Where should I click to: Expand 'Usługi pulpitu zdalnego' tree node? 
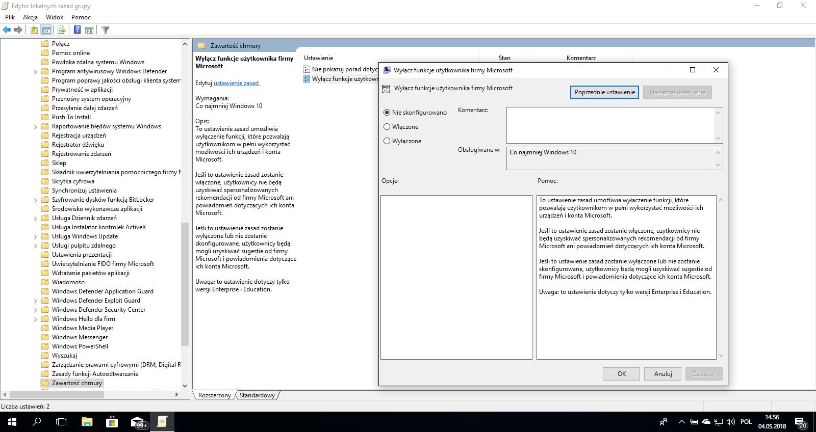pos(35,246)
